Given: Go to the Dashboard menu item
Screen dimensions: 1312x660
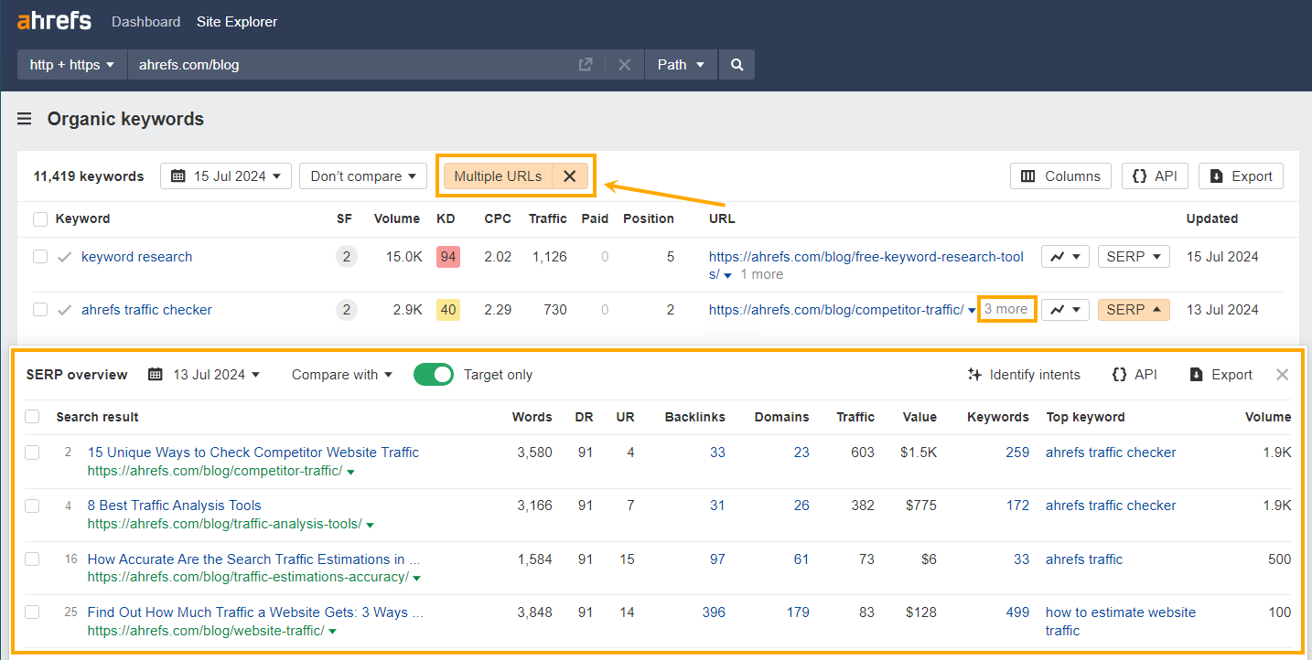Looking at the screenshot, I should (x=145, y=21).
